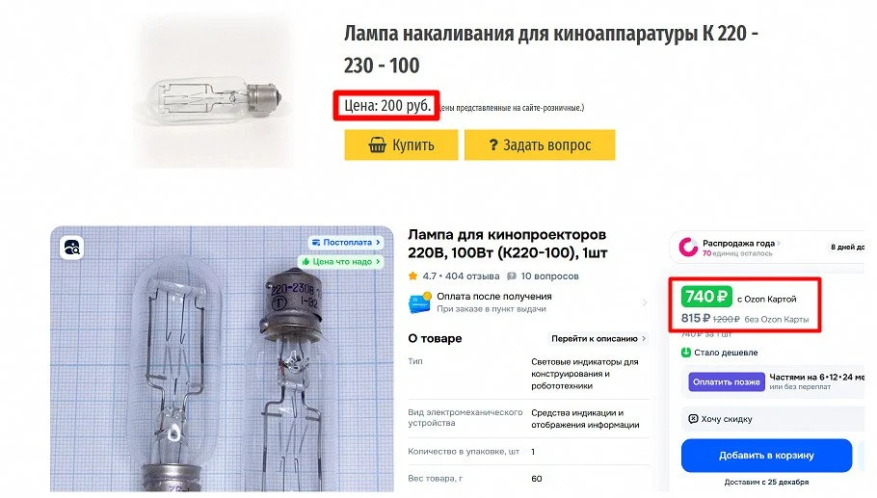Click the questions chat bubble icon
The width and height of the screenshot is (877, 498).
point(511,275)
